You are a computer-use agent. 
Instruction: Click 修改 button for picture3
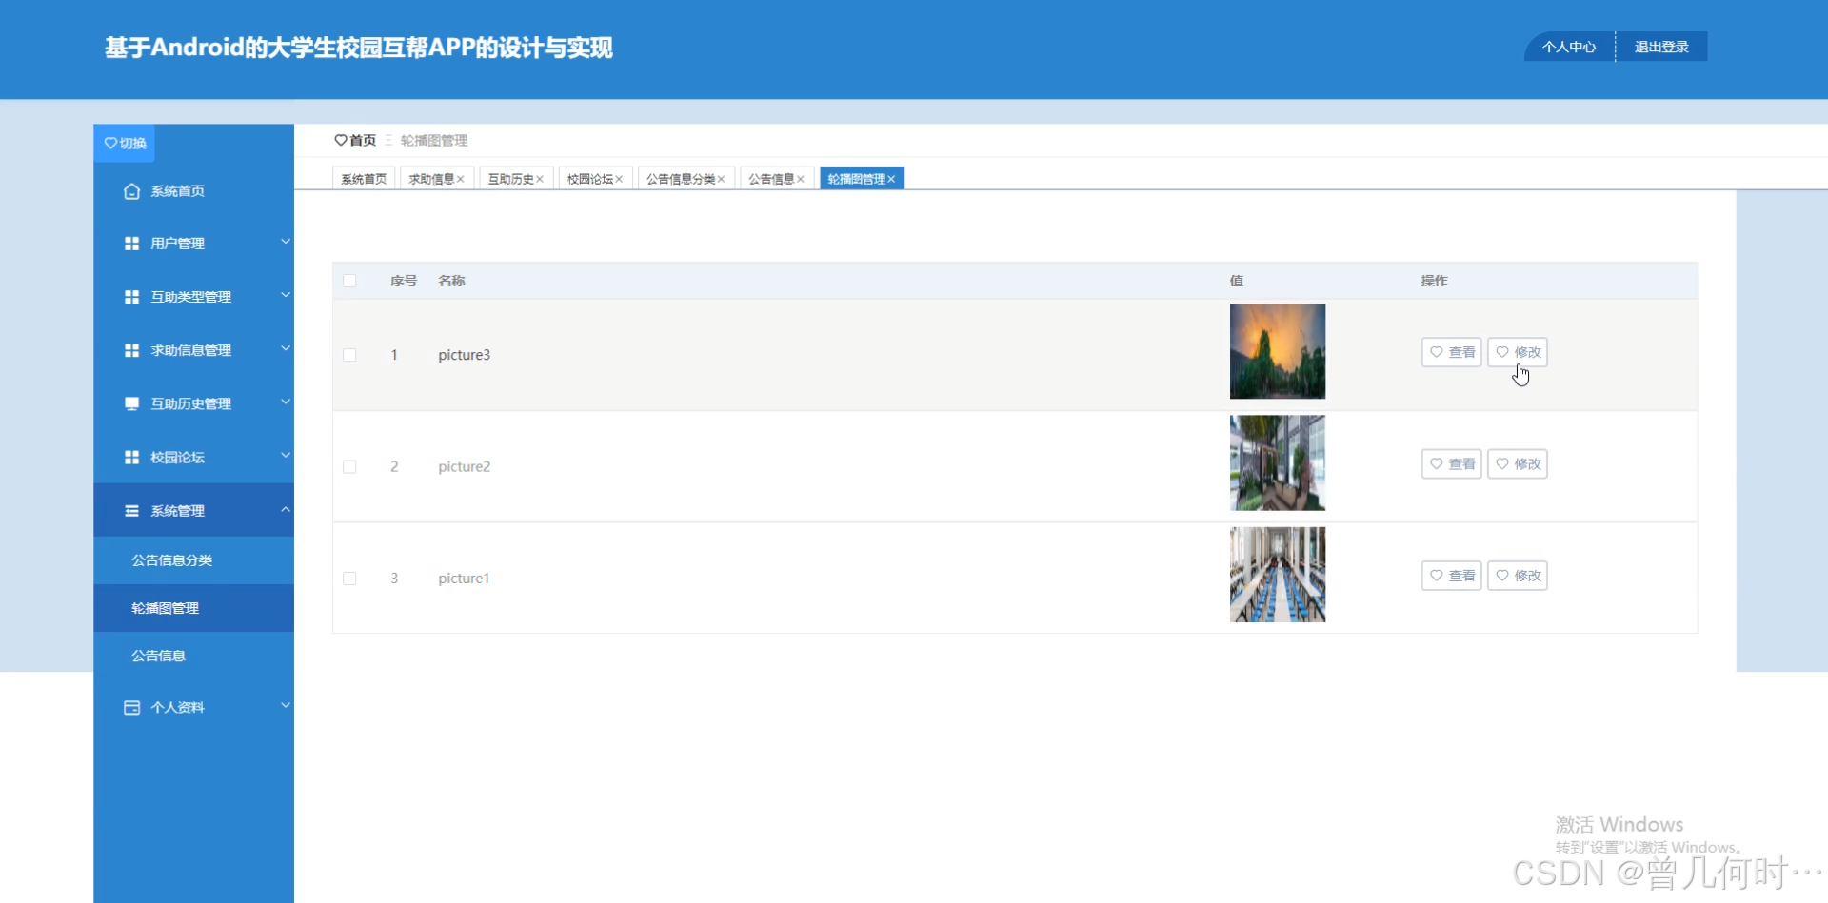coord(1518,352)
